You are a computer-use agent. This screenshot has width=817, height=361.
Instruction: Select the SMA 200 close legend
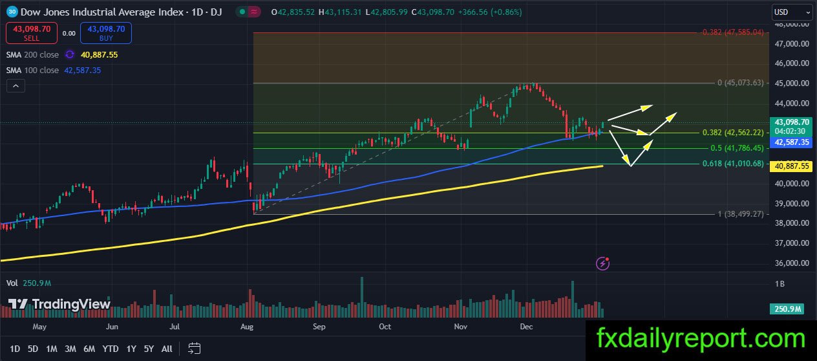coord(32,55)
